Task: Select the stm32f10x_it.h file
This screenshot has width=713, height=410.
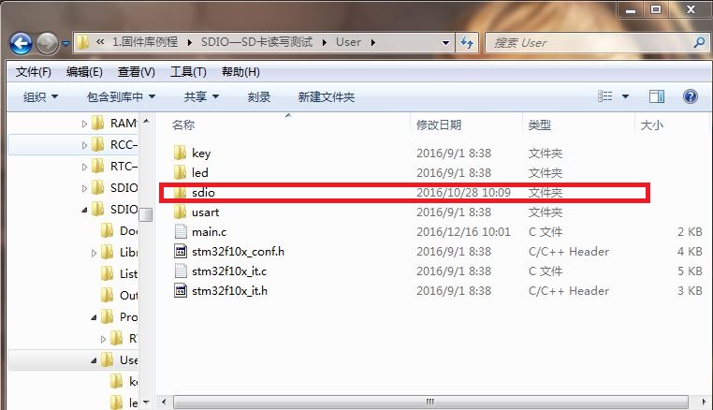Action: (x=220, y=291)
